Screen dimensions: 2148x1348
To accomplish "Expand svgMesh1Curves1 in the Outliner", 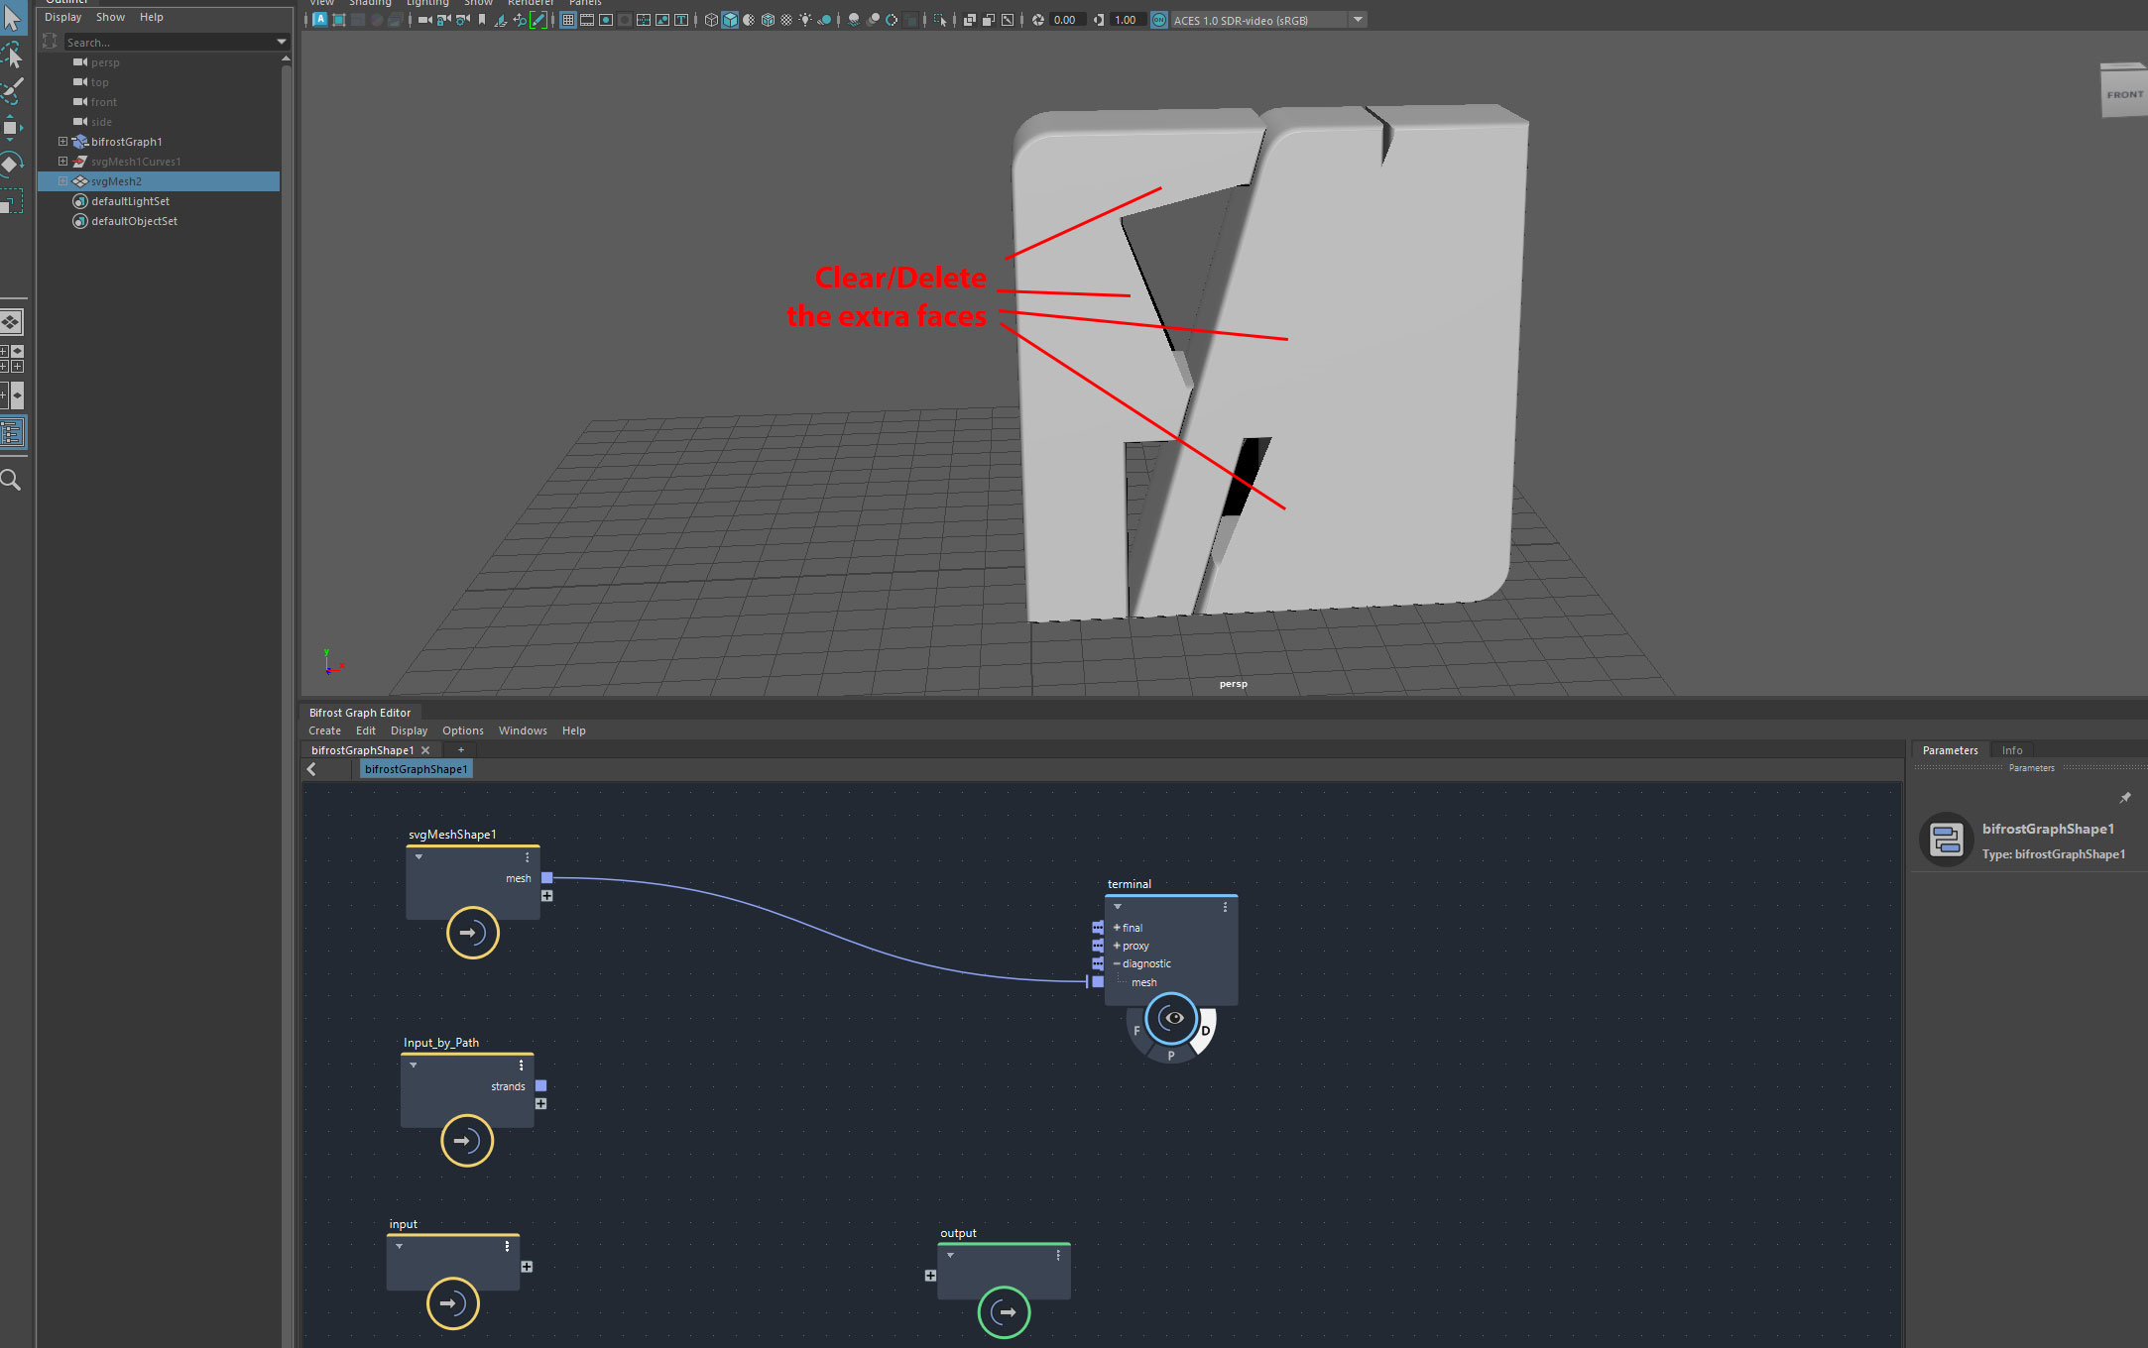I will (x=62, y=161).
